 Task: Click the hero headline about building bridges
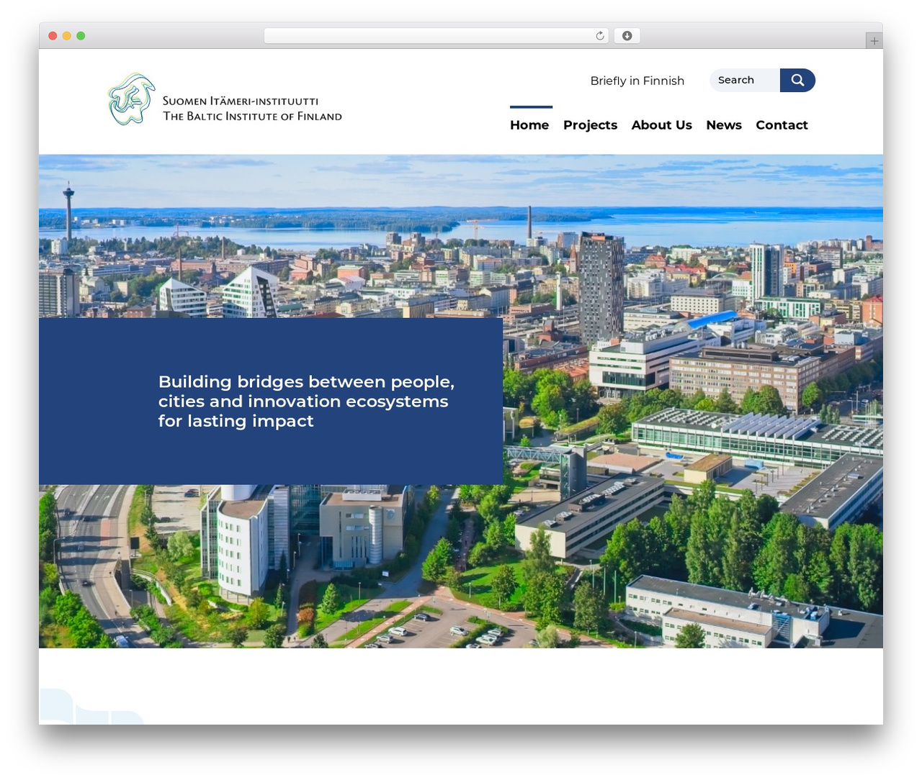point(306,402)
